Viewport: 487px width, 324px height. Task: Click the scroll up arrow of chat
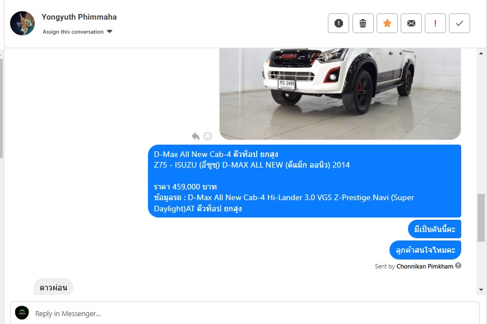[x=481, y=53]
